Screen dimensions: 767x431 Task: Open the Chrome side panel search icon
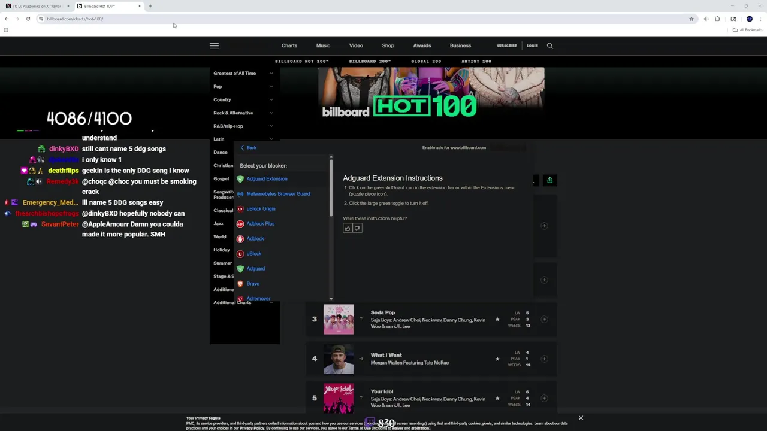coord(733,19)
